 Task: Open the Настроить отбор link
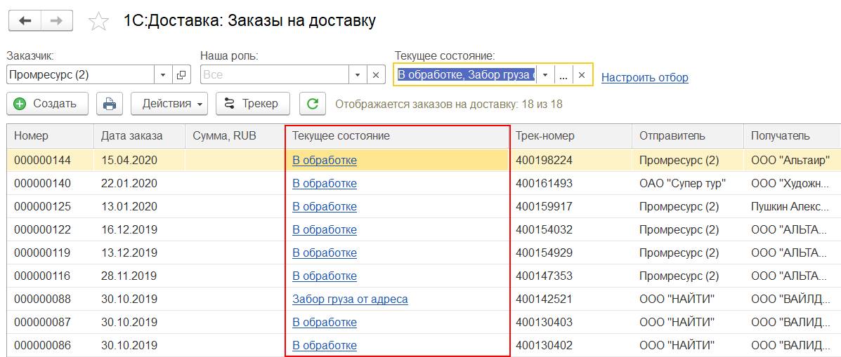[644, 77]
